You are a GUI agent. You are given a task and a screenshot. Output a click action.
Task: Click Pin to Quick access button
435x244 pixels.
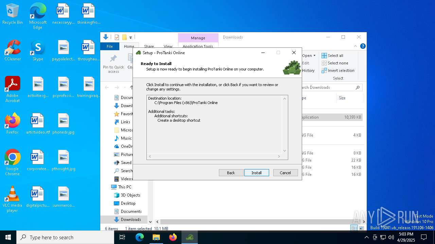(x=114, y=64)
